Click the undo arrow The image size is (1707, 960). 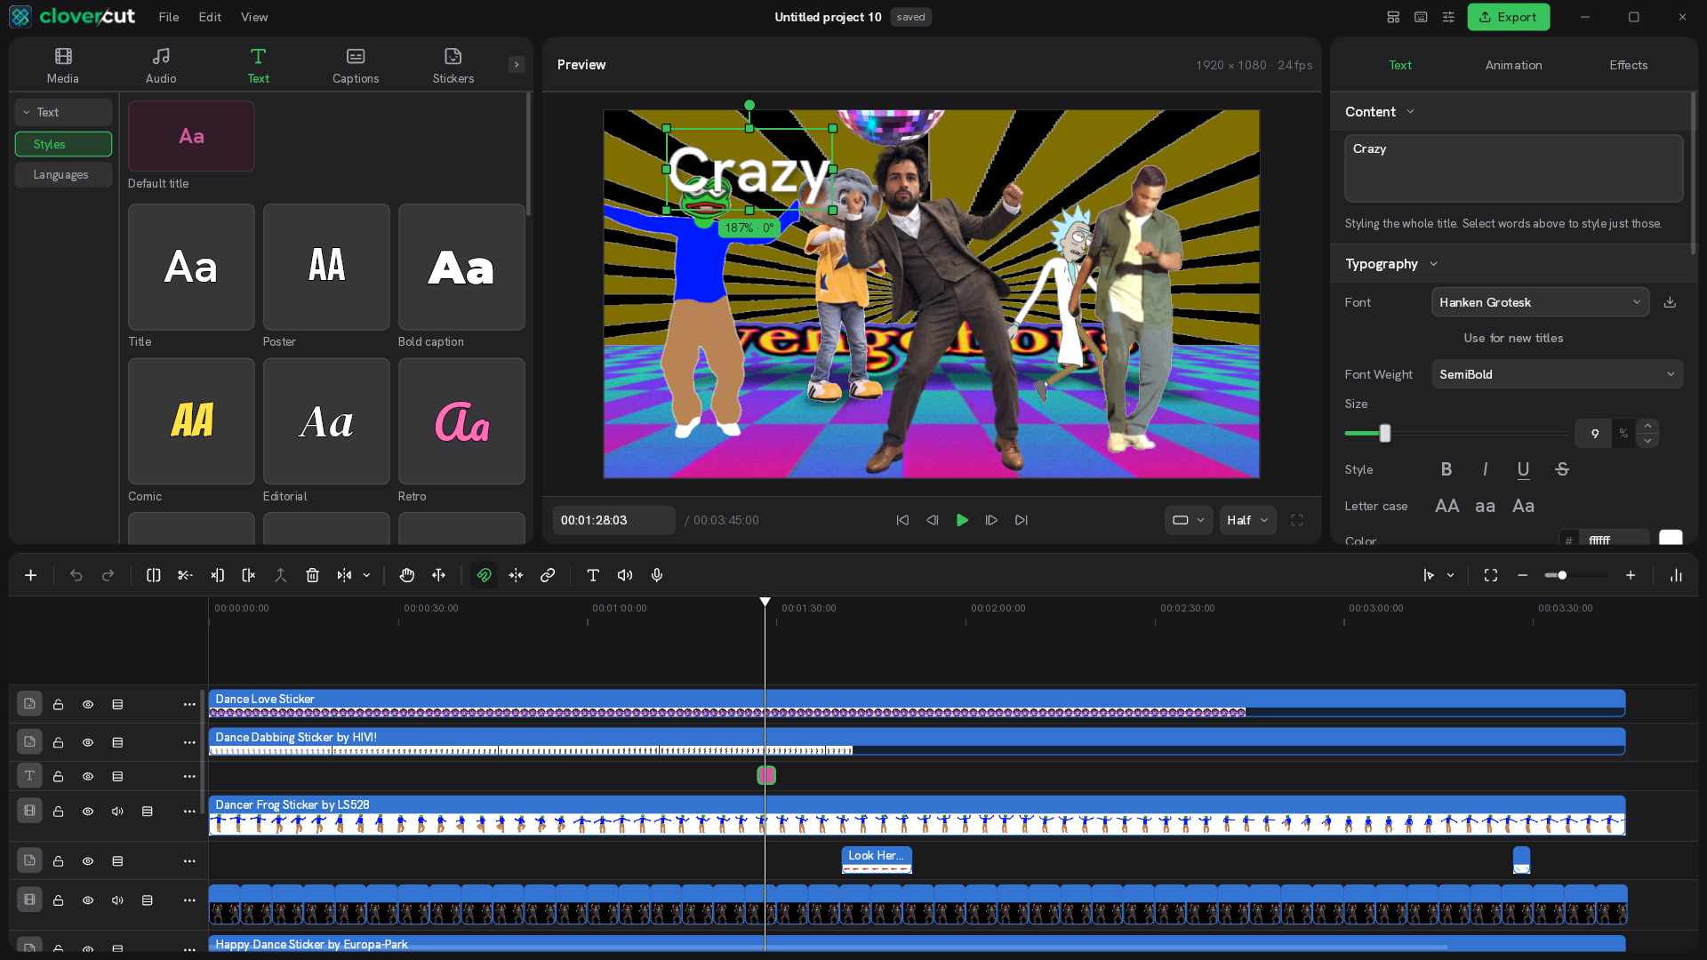76,575
